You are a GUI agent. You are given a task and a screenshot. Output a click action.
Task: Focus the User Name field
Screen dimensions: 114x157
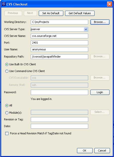(x=59, y=49)
